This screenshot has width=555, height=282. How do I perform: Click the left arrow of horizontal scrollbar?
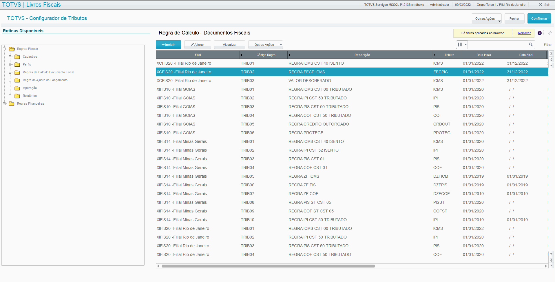[x=158, y=266]
